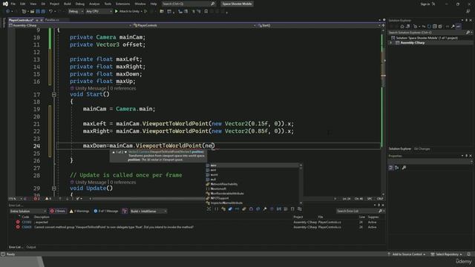The width and height of the screenshot is (475, 267).
Task: Click the code editor vertical scrollbar
Action: pos(384,112)
